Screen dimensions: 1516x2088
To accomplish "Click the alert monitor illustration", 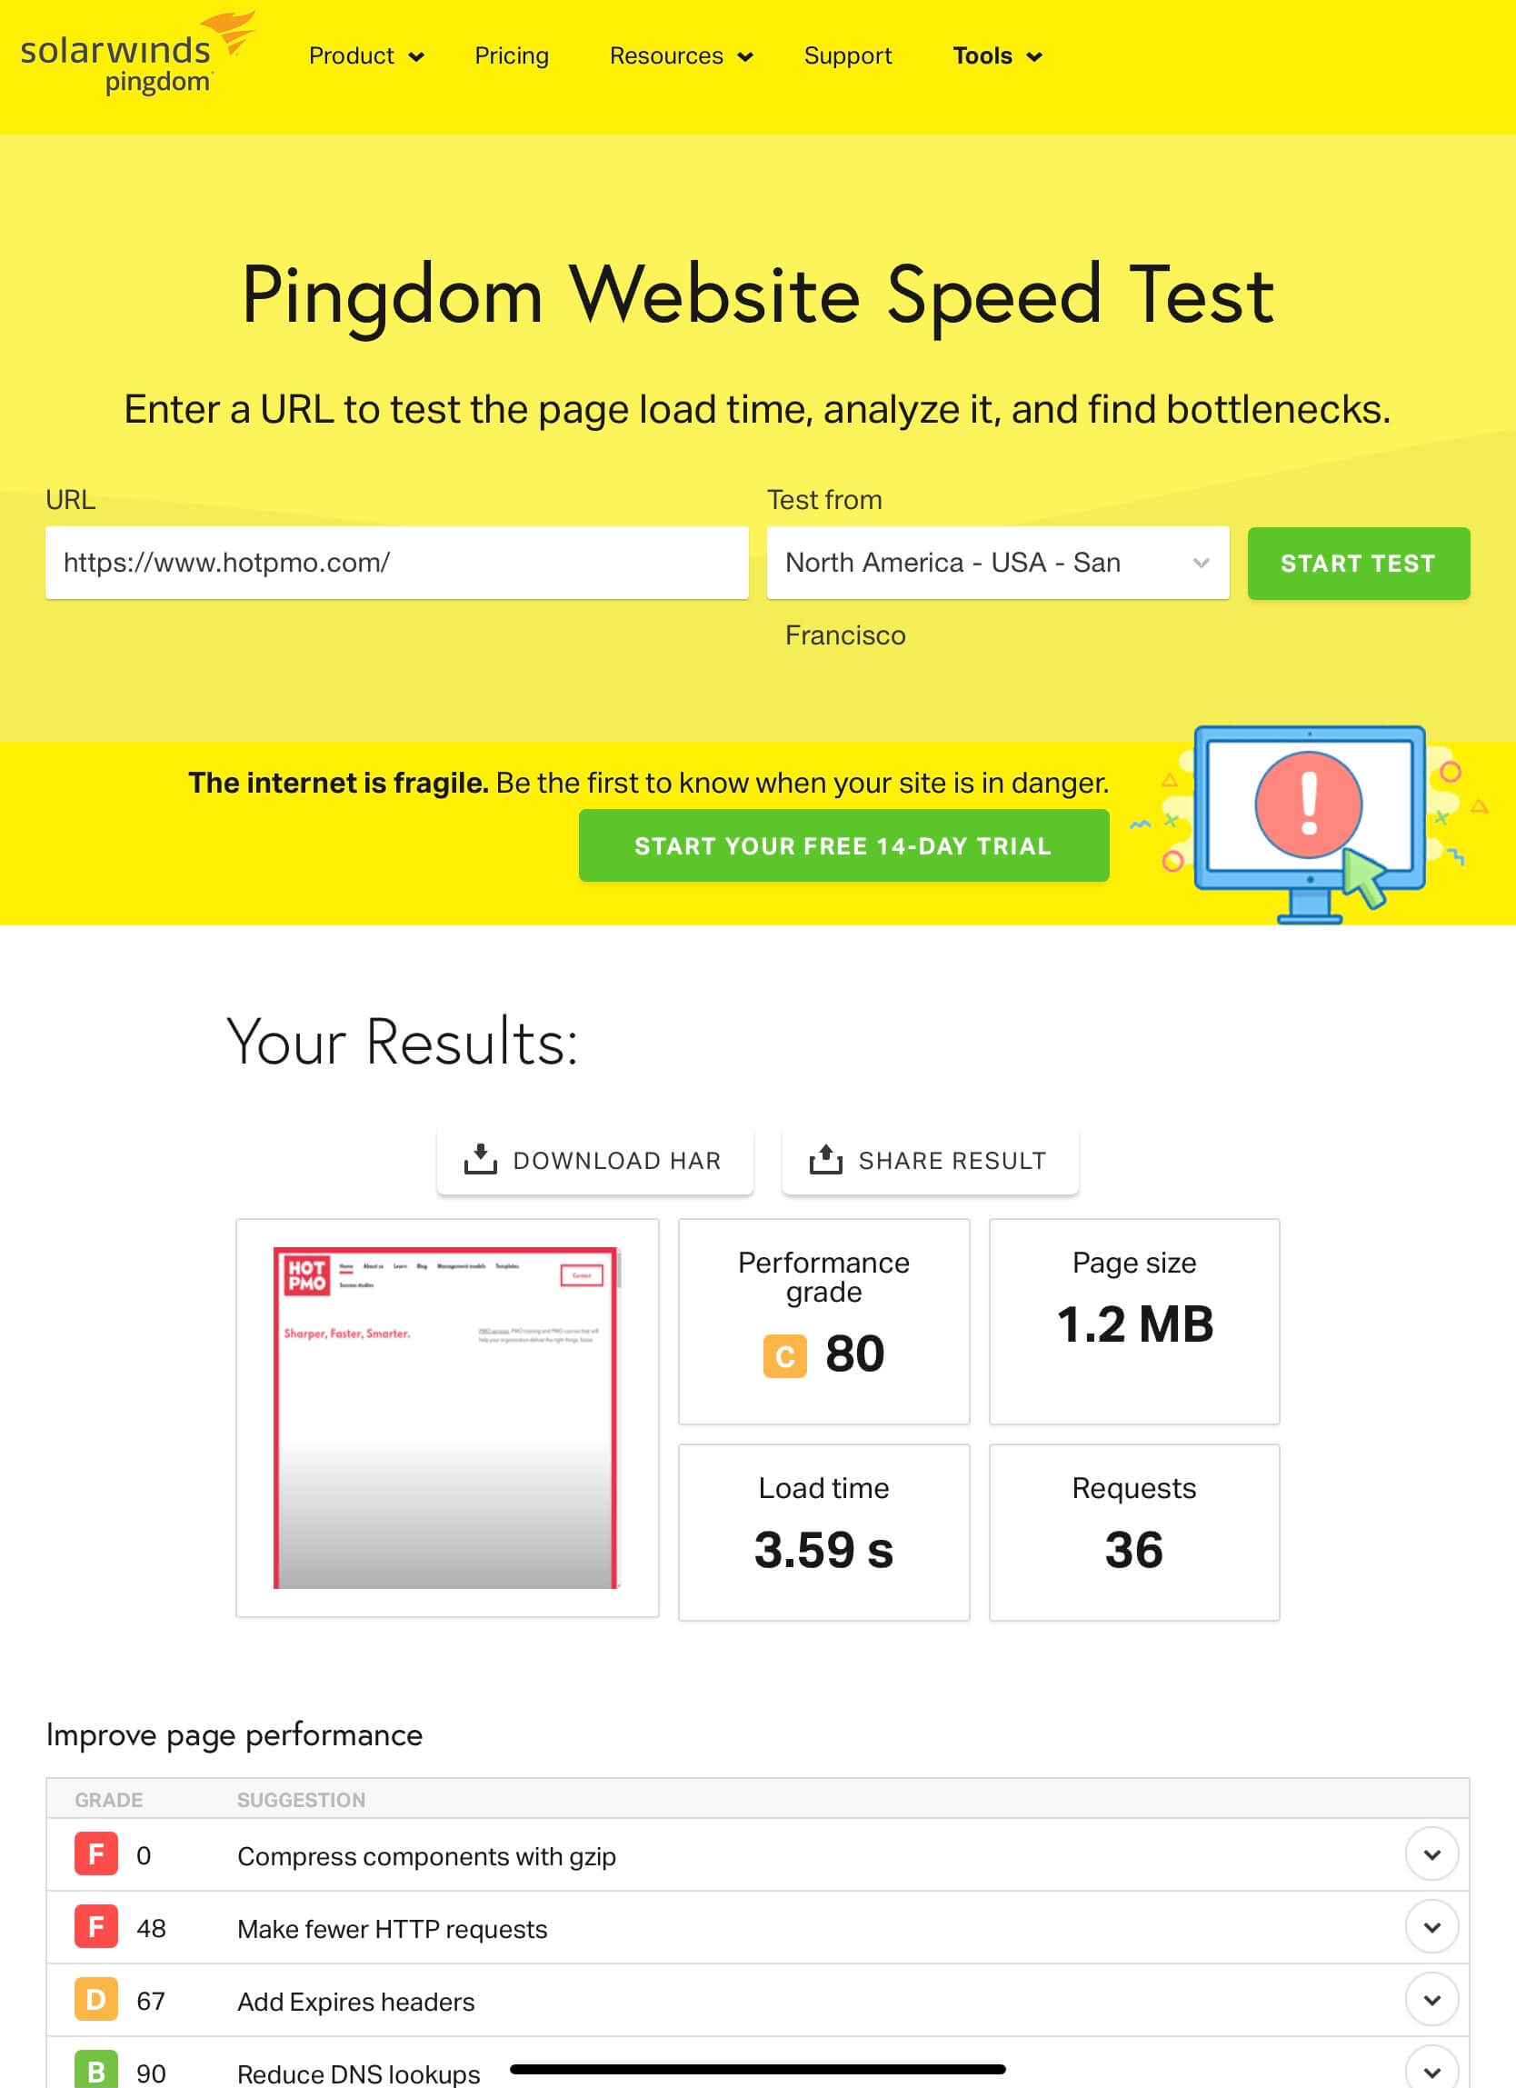I will click(1308, 823).
